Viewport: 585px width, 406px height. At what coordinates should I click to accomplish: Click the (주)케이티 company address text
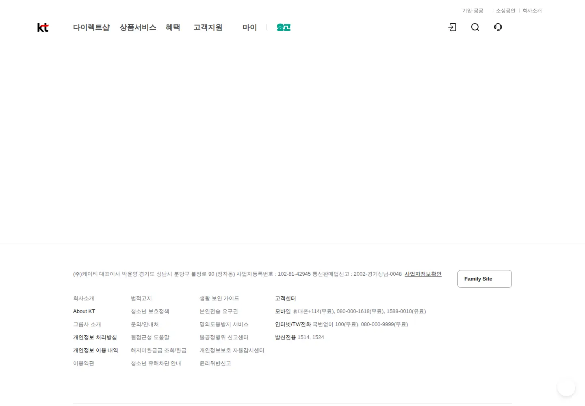[x=237, y=274]
